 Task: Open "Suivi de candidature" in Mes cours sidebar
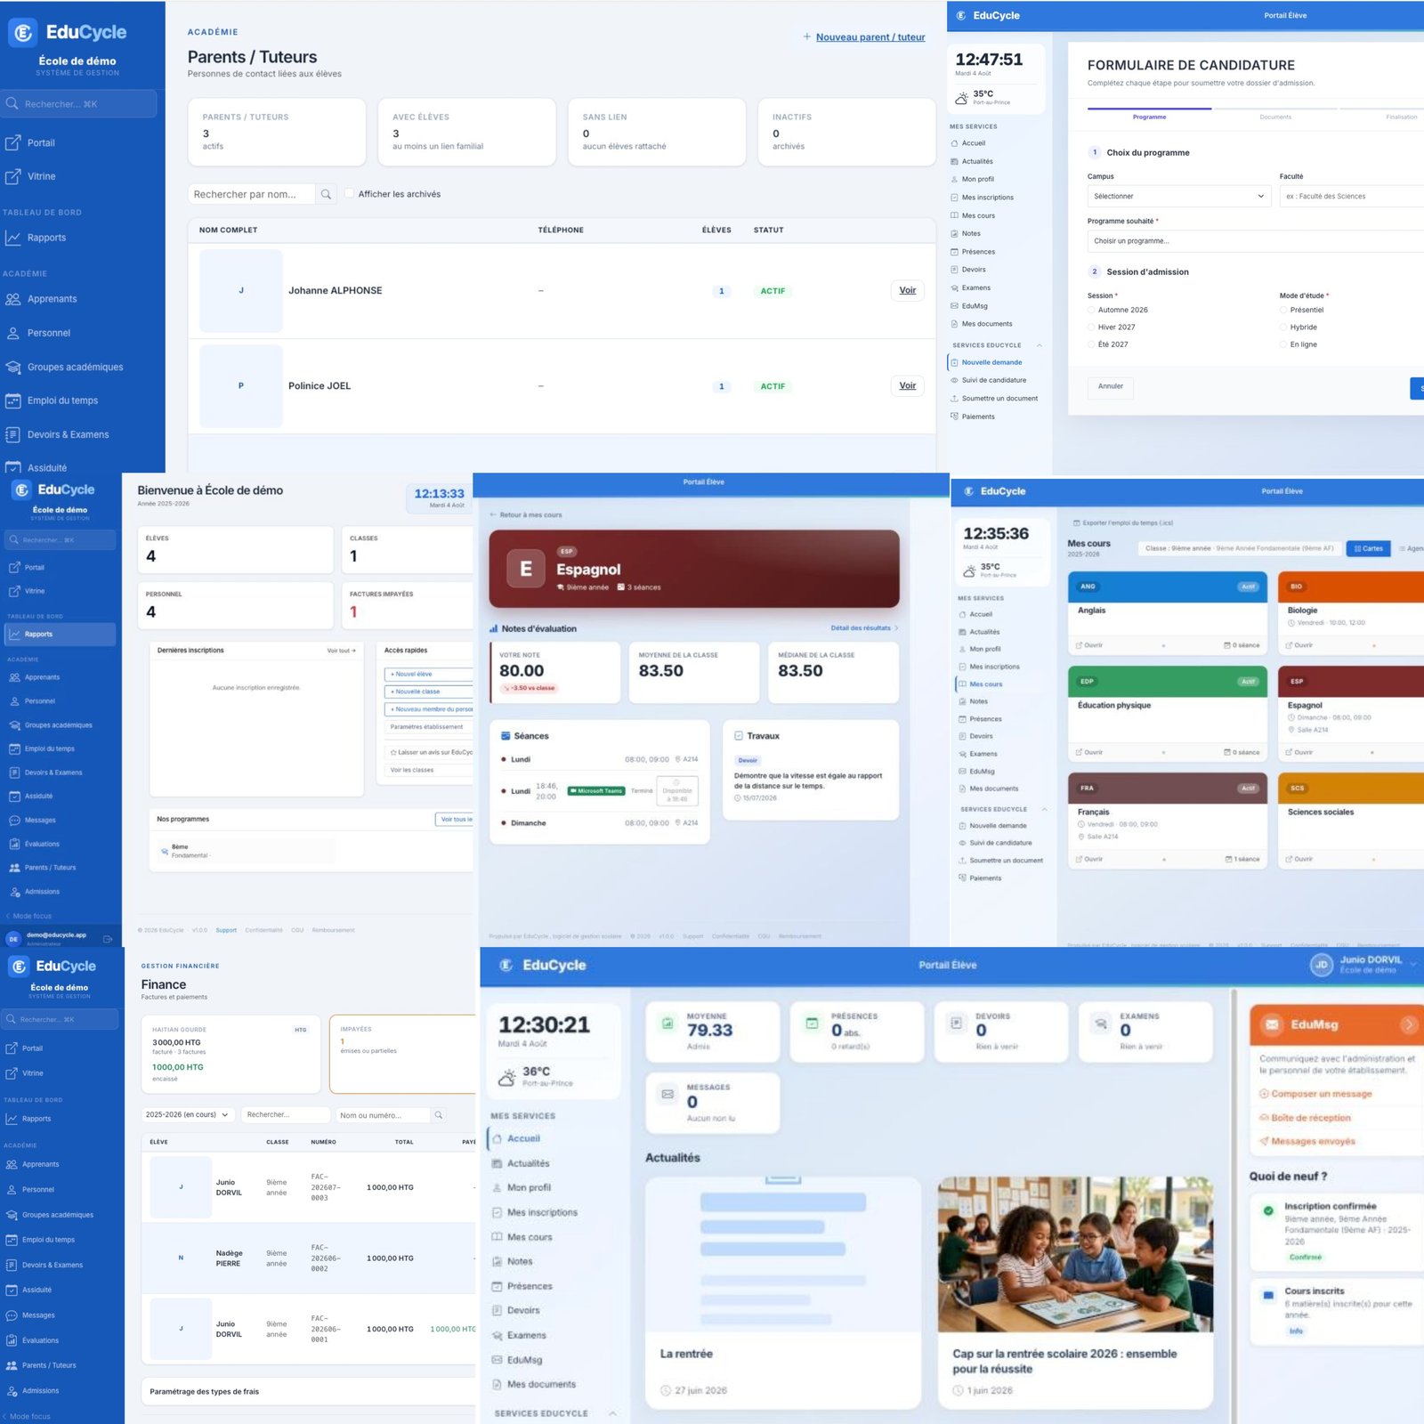1000,843
